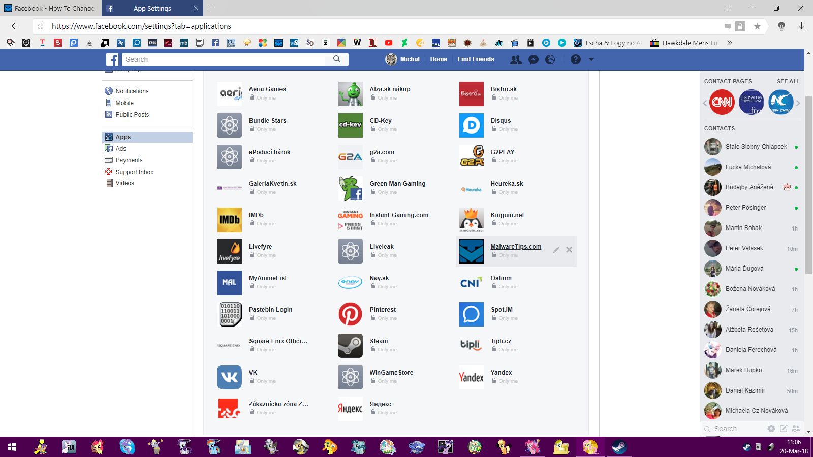Viewport: 813px width, 457px height.
Task: Open Payments settings in sidebar
Action: click(x=129, y=160)
